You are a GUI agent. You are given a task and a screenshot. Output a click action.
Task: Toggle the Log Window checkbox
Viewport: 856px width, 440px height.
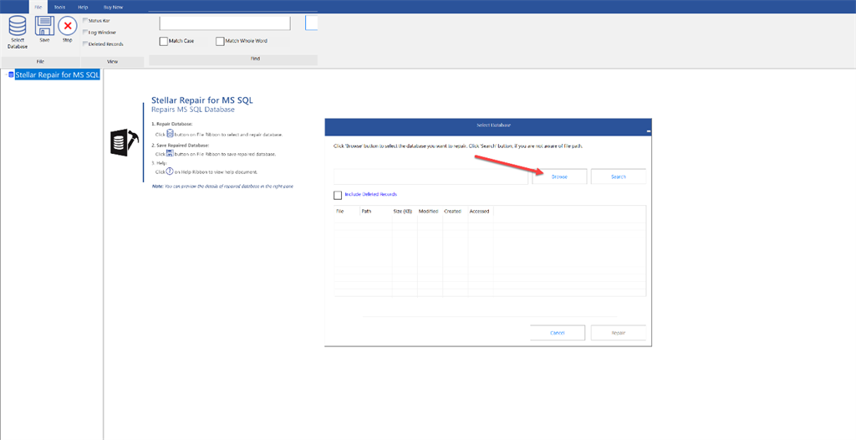[84, 33]
